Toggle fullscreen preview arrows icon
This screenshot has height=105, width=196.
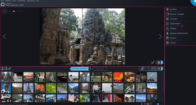click(x=153, y=62)
